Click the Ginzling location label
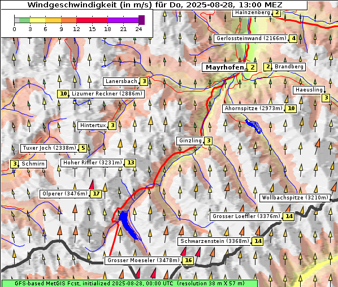This screenshot has height=287, width=338. 190,141
